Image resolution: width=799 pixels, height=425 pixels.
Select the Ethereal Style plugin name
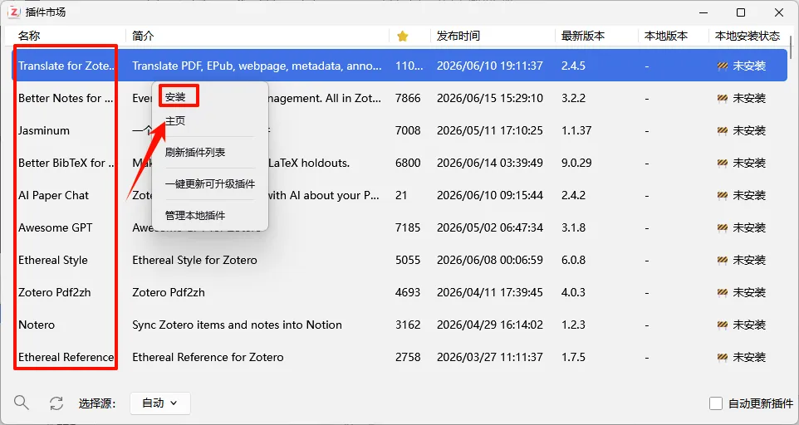pyautogui.click(x=53, y=260)
